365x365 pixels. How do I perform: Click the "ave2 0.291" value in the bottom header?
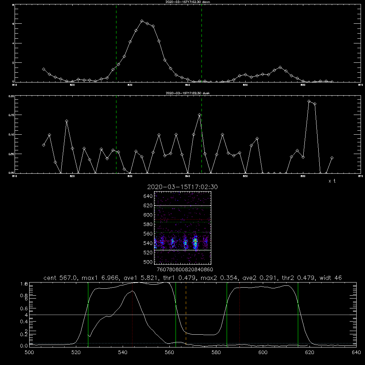(260, 278)
